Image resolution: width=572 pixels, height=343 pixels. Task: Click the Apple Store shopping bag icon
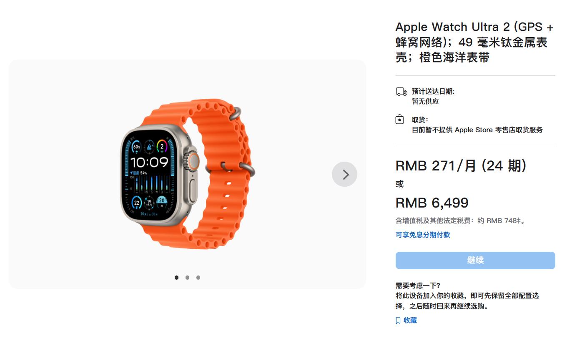399,120
